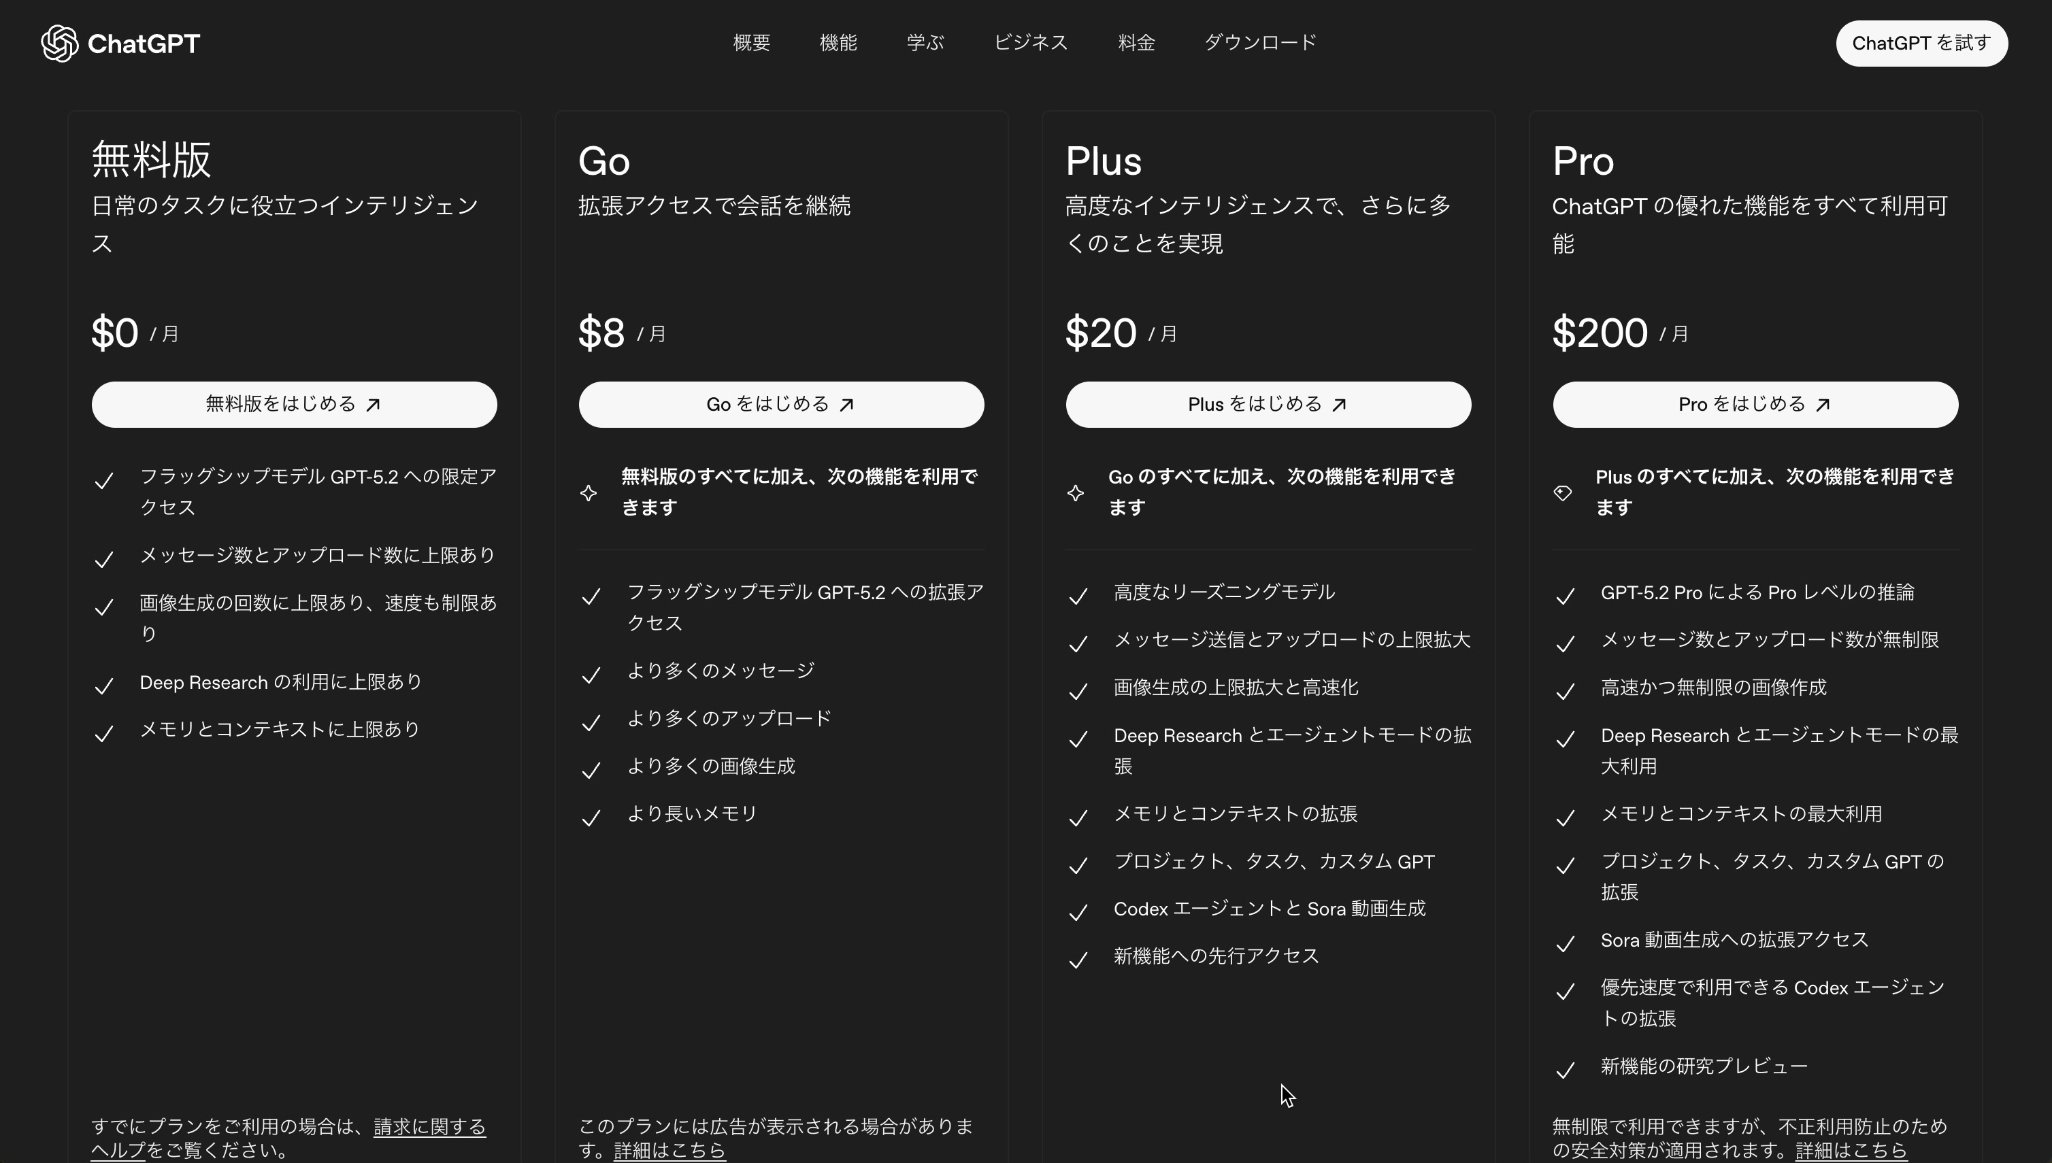Open the 料金 navigation item

[x=1136, y=42]
